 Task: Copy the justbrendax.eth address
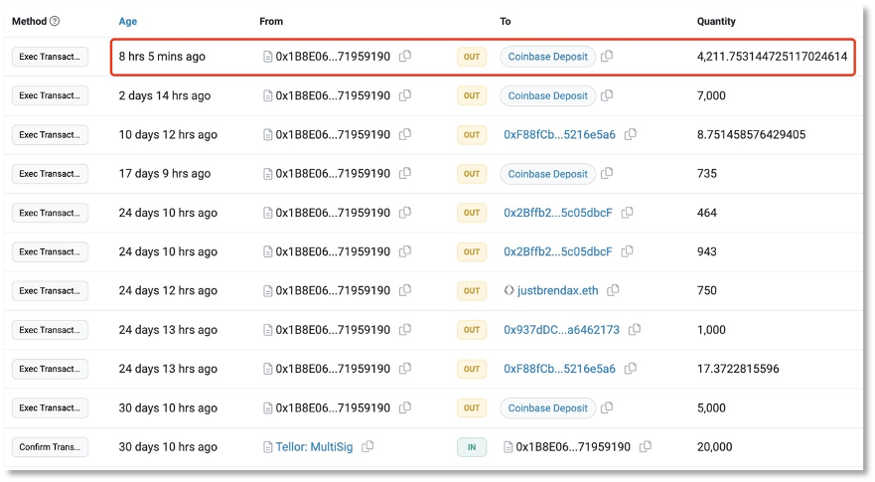click(613, 290)
